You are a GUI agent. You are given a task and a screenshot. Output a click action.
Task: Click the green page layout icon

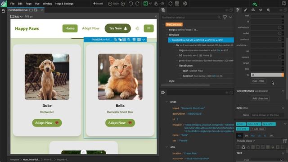click(145, 4)
